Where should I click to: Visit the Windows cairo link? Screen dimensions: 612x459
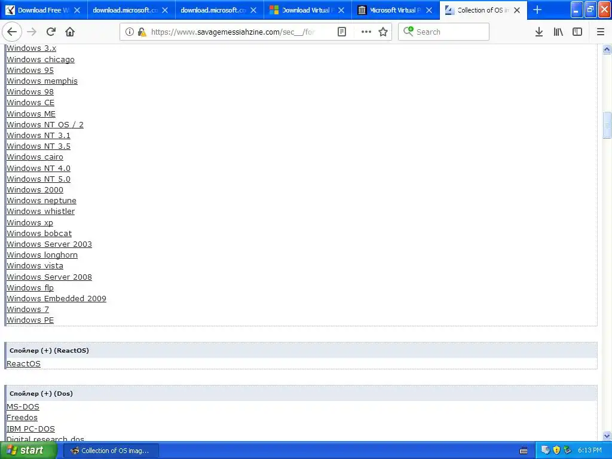tap(35, 157)
